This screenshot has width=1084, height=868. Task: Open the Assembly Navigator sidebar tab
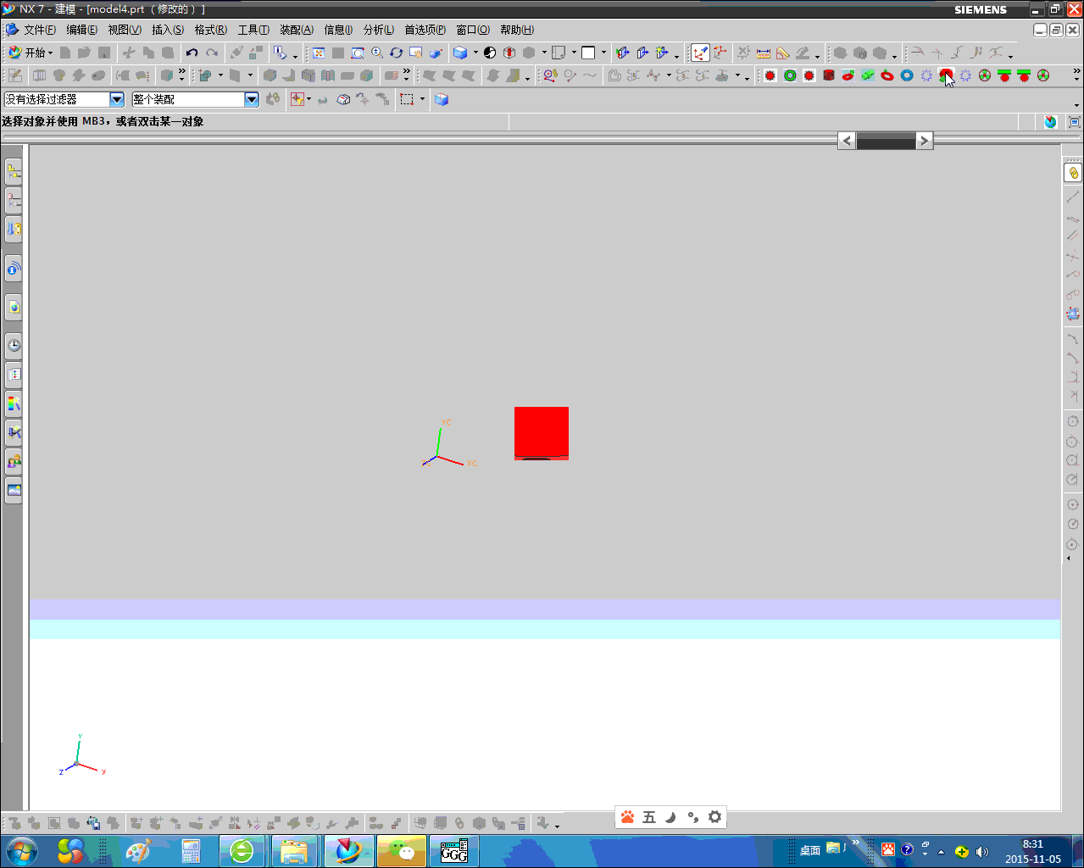click(14, 171)
